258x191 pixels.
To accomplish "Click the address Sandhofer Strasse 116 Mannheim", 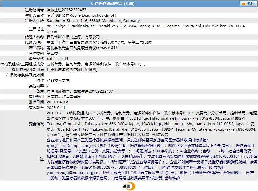I will 93,21.
